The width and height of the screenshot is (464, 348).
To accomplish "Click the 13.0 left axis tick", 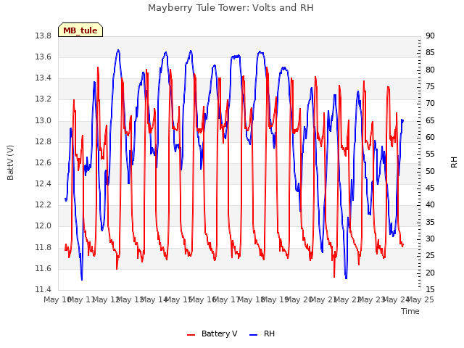I will (x=43, y=121).
